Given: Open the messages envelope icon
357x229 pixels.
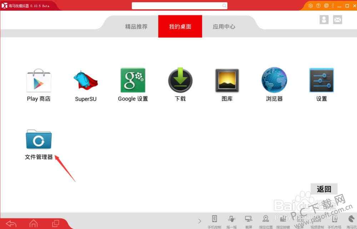Looking at the screenshot, I should click(x=337, y=20).
